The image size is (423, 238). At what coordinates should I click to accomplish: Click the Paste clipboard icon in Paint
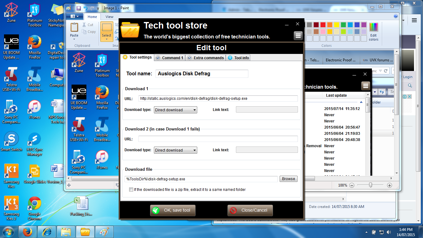(x=74, y=27)
